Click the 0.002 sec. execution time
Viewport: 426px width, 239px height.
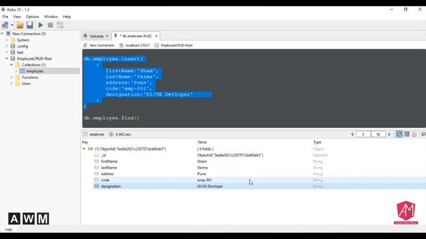[x=123, y=134]
